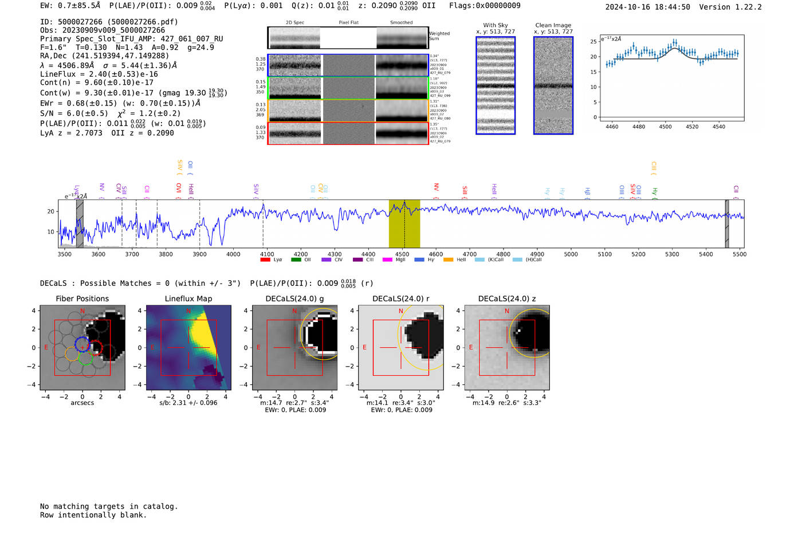Click the green-bordered 2D spectrum row
The height and width of the screenshot is (546, 802).
(348, 88)
